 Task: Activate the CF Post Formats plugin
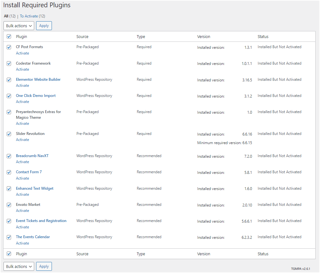click(22, 53)
